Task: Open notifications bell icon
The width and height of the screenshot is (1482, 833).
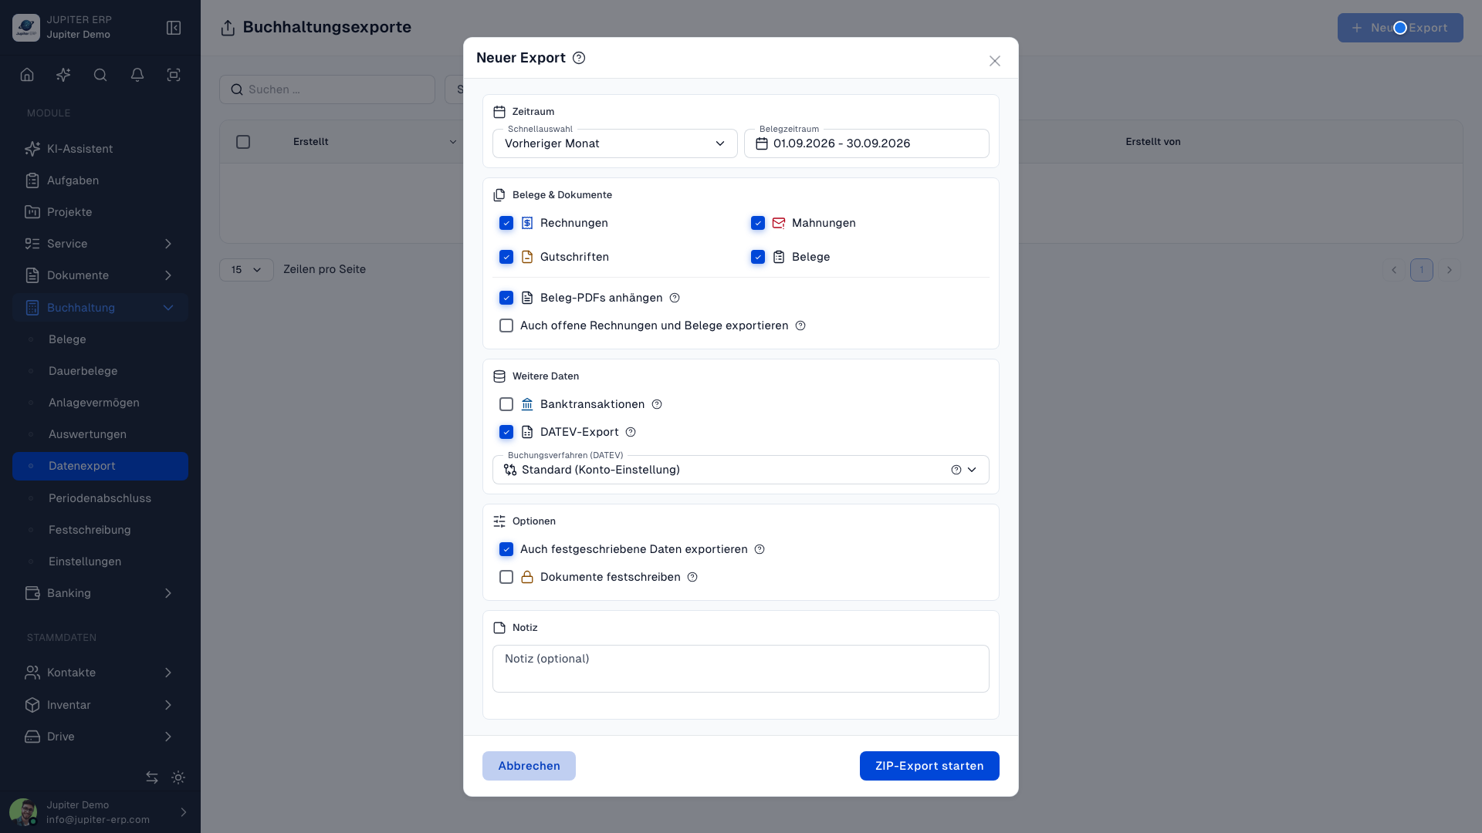Action: (137, 75)
